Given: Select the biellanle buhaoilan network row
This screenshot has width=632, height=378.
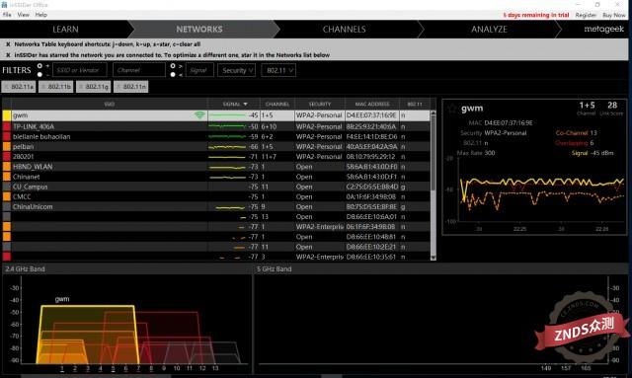Looking at the screenshot, I should [216, 136].
